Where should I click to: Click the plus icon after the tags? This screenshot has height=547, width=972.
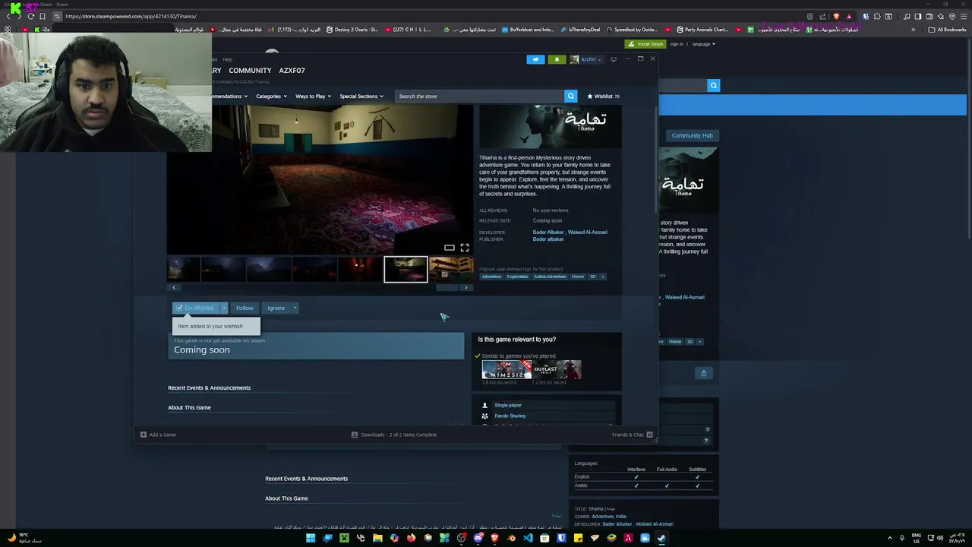(603, 277)
